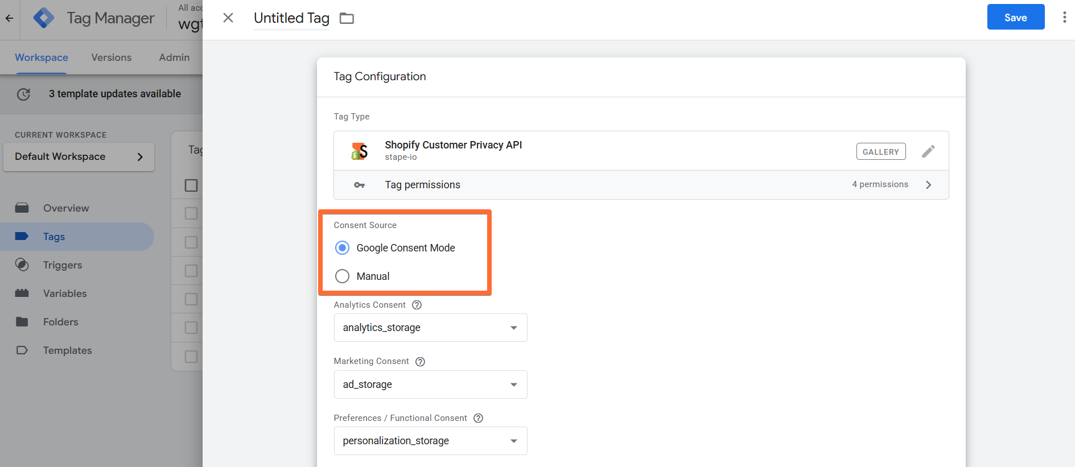Close the Untitled Tag panel
This screenshot has width=1075, height=467.
228,18
